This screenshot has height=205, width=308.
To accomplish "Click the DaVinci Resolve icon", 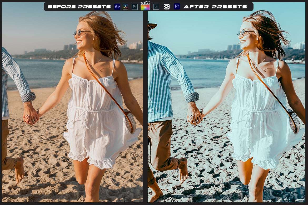I will click(125, 7).
